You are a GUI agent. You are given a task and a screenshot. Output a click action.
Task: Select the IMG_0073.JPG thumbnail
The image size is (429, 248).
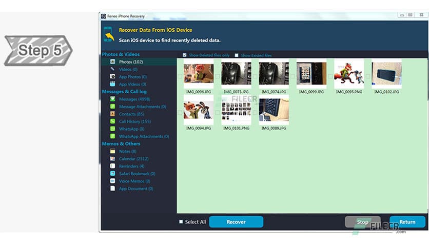coord(236,73)
